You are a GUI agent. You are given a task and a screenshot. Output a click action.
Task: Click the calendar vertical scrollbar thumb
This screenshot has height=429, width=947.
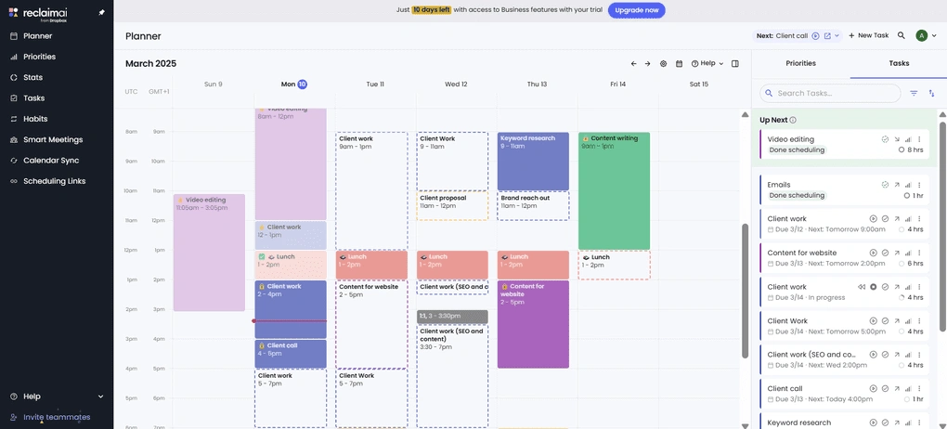[745, 292]
